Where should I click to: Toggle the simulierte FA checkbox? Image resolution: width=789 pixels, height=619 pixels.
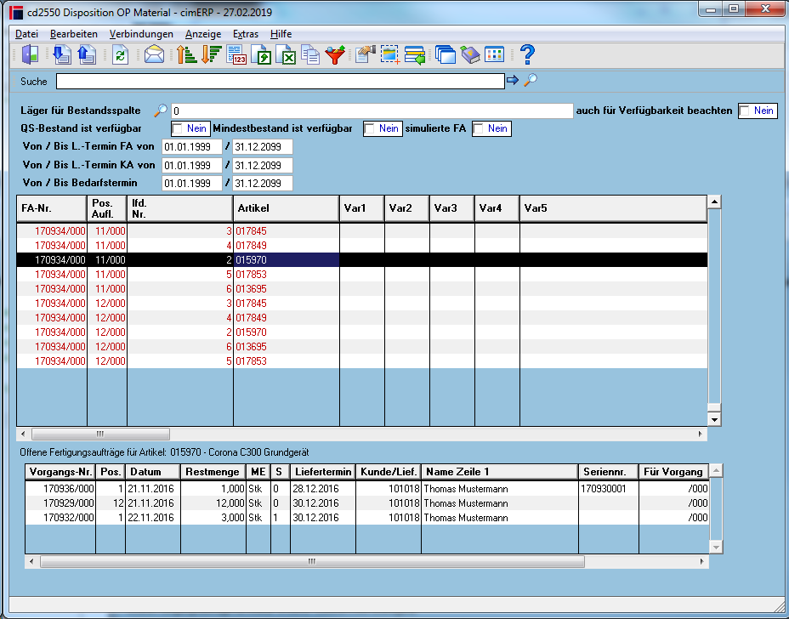tap(478, 129)
